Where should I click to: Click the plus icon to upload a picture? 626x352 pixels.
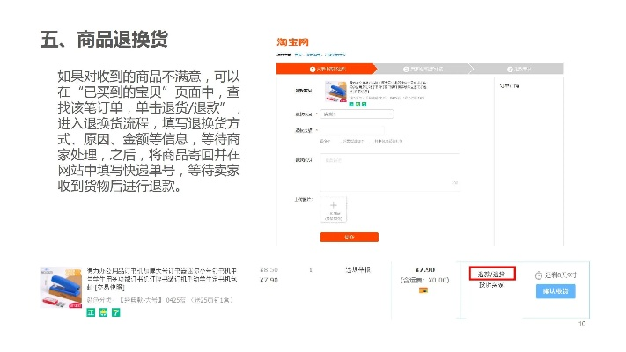[334, 205]
